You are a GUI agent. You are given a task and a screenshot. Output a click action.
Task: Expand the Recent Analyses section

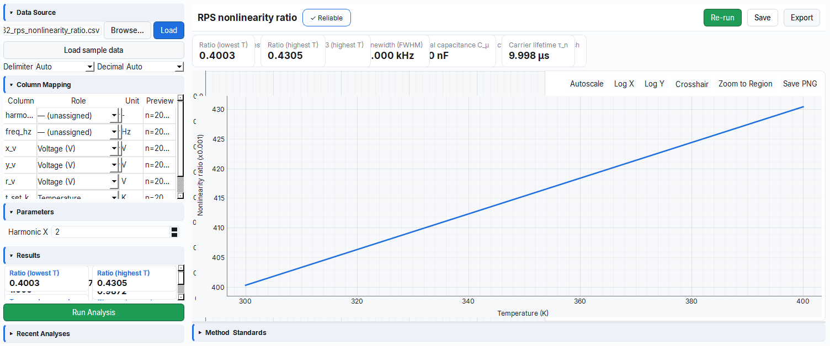click(94, 333)
